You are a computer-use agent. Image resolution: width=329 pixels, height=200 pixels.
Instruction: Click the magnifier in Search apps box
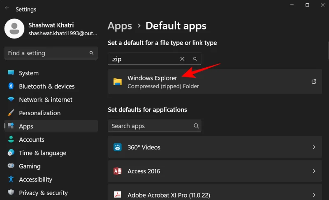(x=196, y=126)
